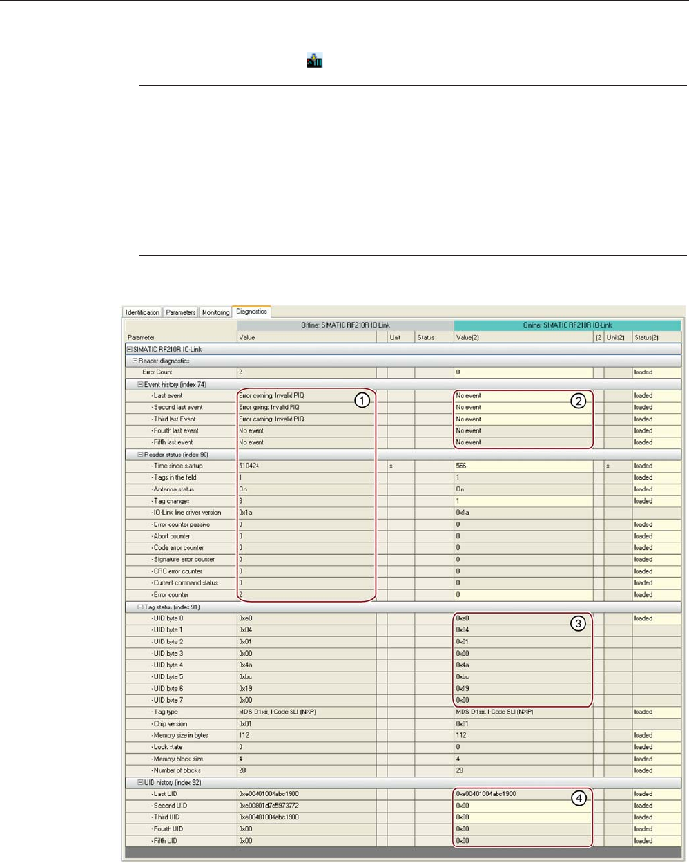Image resolution: width=689 pixels, height=863 pixels.
Task: Open the Monitoring tab
Action: coord(215,312)
